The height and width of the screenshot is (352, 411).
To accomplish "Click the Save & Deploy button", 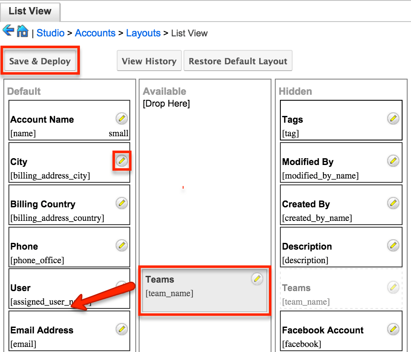I will pyautogui.click(x=40, y=60).
